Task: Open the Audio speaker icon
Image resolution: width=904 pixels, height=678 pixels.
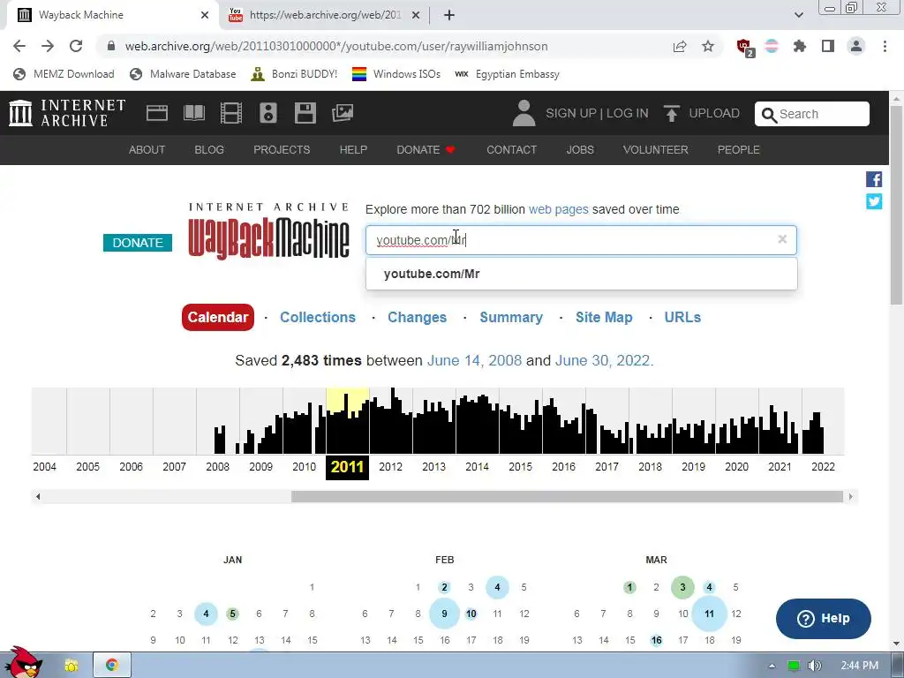Action: (x=268, y=113)
